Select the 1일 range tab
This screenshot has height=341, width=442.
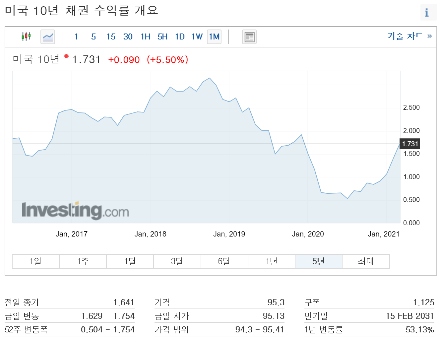[x=36, y=261]
